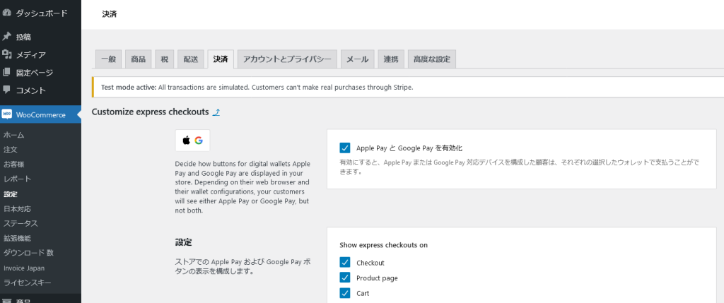
Task: Click the Dashboard gauge icon in sidebar
Action: pyautogui.click(x=7, y=13)
